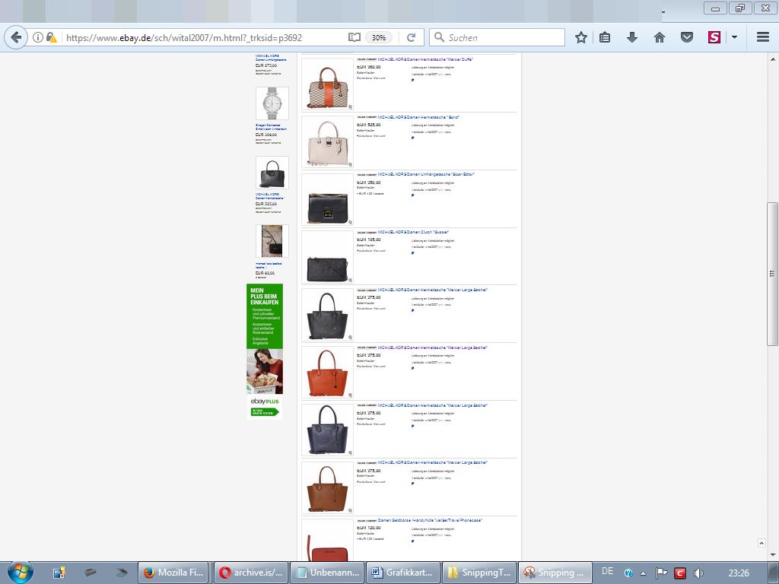
Task: Bookmark this page with the star icon
Action: coord(580,37)
